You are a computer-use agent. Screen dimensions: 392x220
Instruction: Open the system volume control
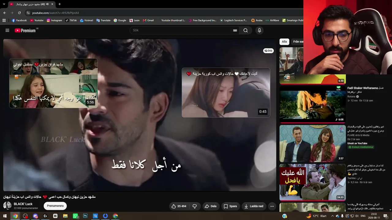[357, 216]
